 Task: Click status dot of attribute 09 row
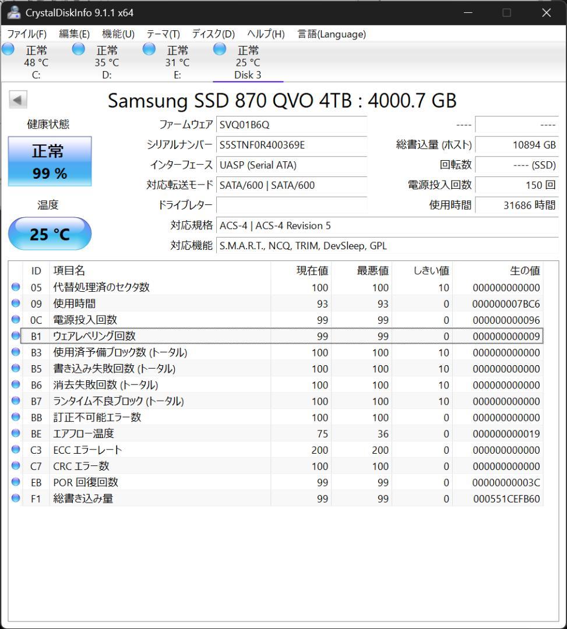(16, 303)
